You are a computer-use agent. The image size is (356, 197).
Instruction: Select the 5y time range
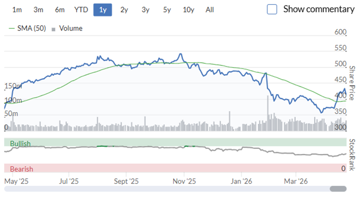tap(167, 10)
